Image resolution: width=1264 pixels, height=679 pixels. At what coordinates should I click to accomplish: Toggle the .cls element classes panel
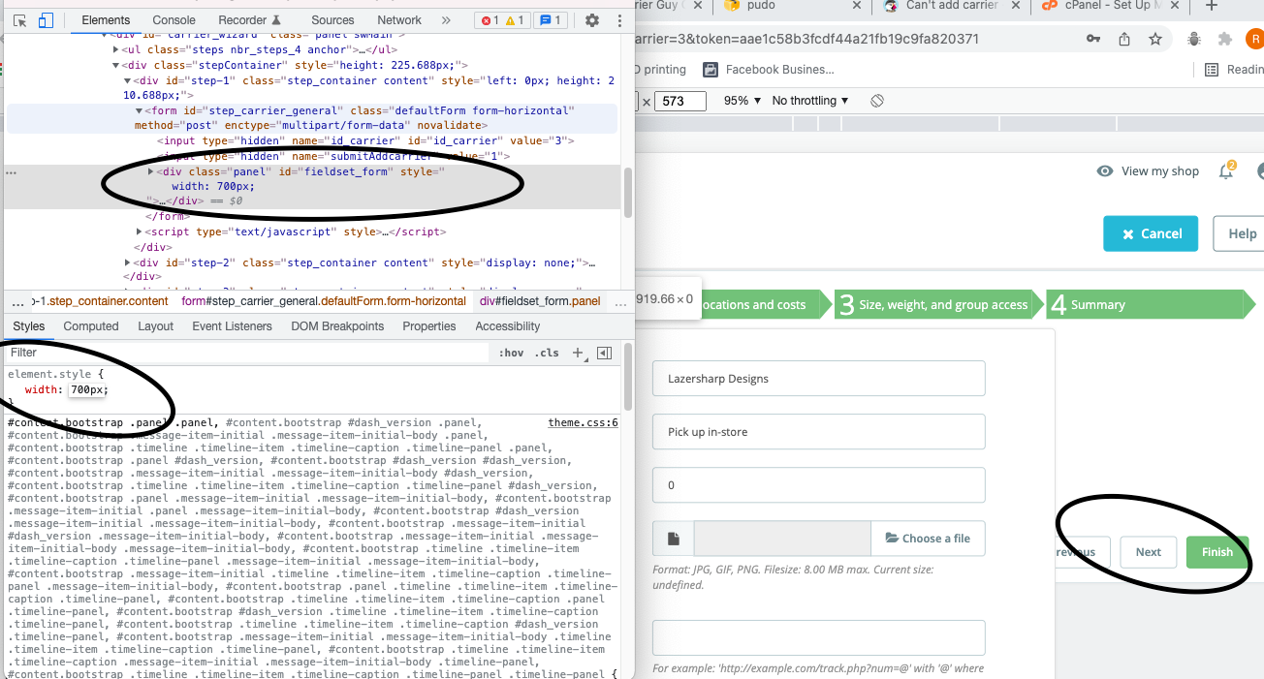548,354
